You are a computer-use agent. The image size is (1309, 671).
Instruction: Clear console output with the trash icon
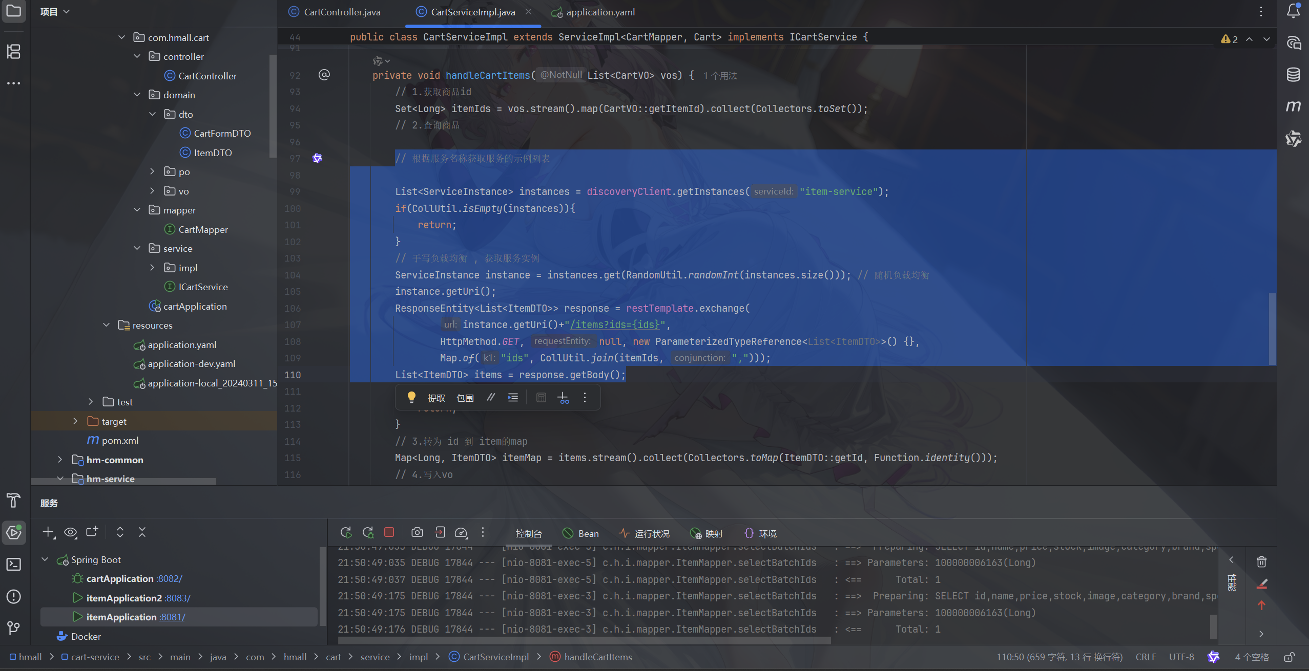pos(1261,561)
